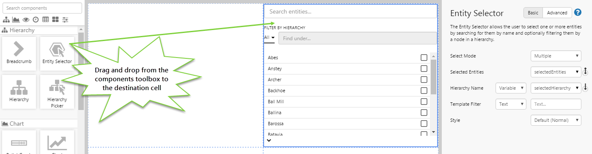Tick the checkbox for Abes
This screenshot has height=154, width=592.
pyautogui.click(x=424, y=58)
